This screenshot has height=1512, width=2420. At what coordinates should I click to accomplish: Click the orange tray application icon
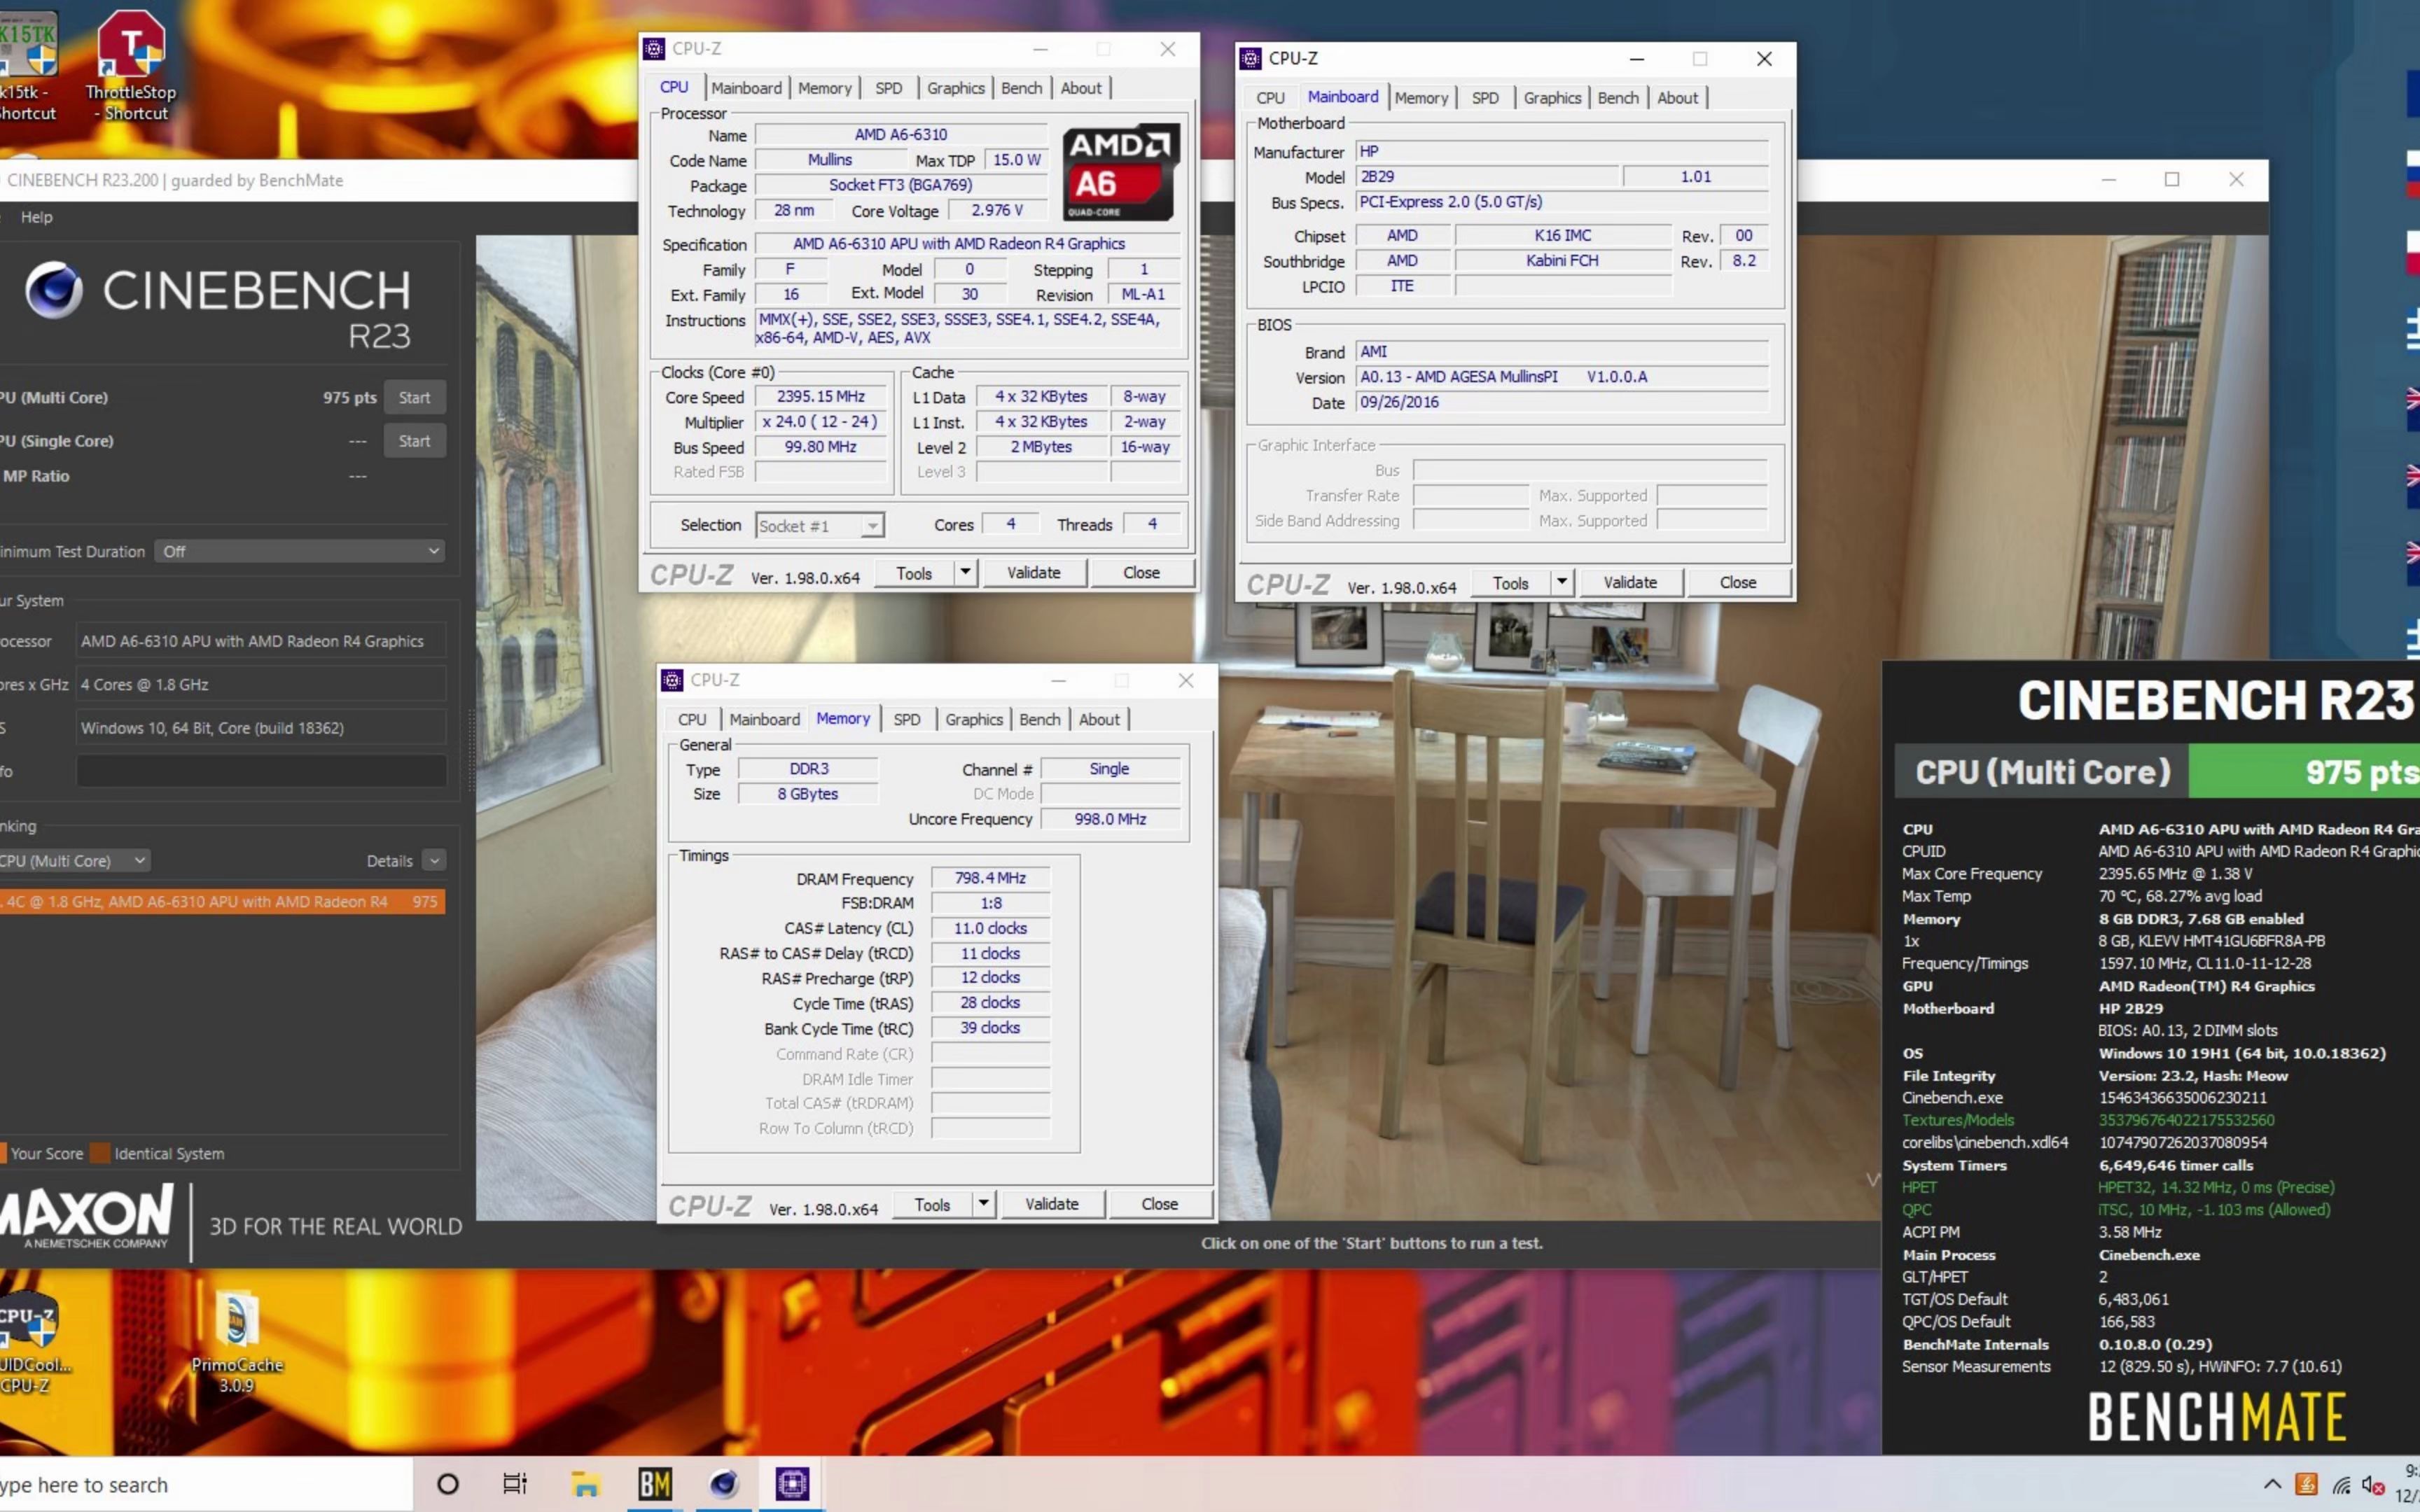[x=2306, y=1484]
